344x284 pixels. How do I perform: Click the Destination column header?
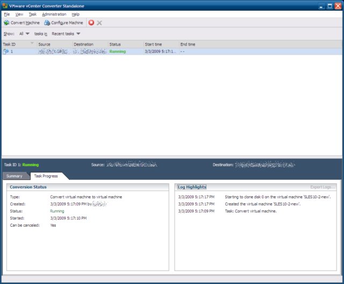click(83, 44)
